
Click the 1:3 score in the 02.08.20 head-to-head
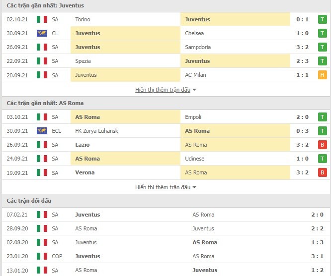[317, 242]
